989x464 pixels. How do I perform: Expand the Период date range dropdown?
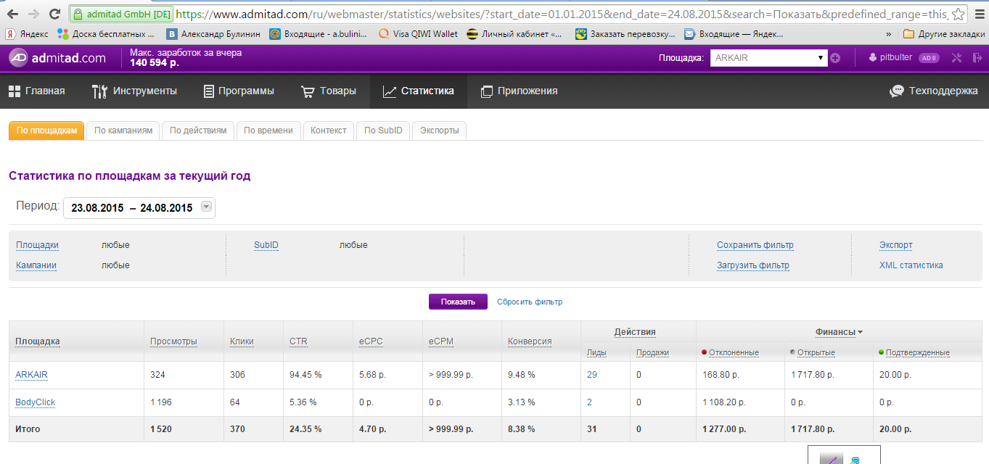click(206, 207)
